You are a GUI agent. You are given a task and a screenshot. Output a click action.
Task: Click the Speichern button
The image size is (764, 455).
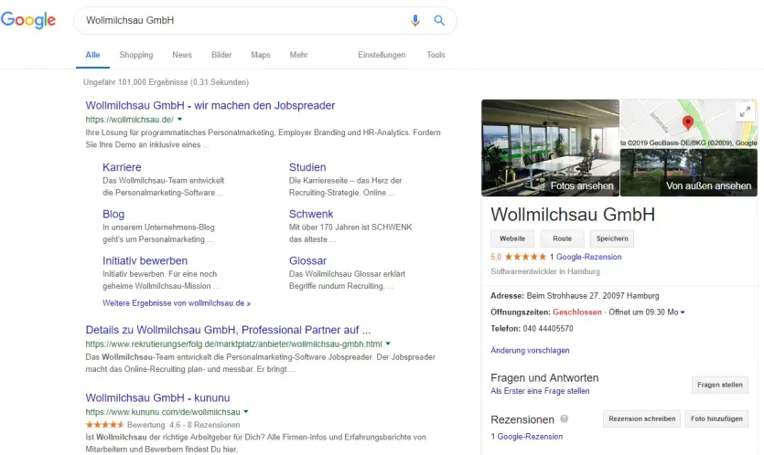[x=612, y=238]
